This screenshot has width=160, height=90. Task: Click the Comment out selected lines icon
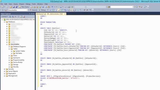click(78, 10)
